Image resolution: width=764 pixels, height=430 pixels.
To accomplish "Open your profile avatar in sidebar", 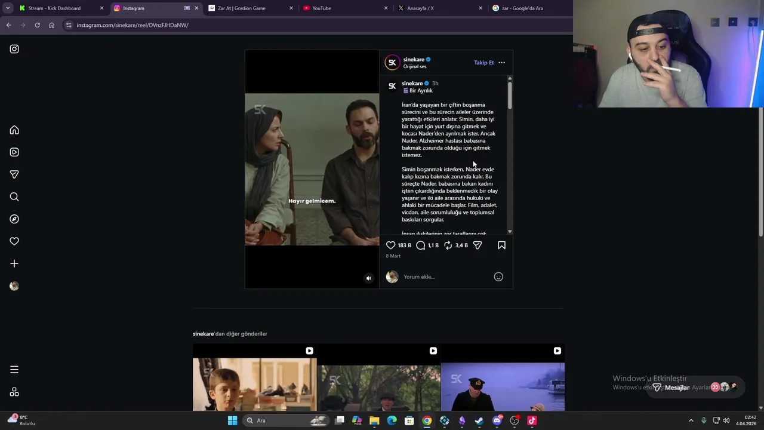I will click(14, 286).
